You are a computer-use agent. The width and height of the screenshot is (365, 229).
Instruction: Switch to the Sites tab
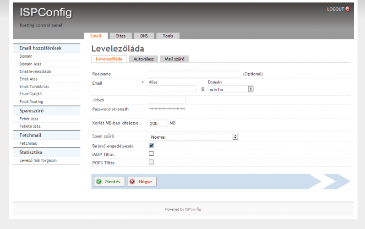(120, 36)
